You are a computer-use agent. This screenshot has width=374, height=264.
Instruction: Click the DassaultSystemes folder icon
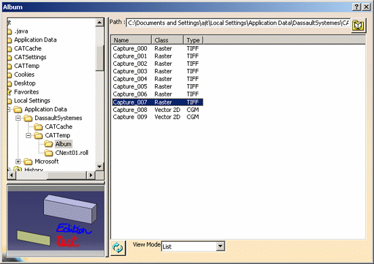[x=28, y=118]
